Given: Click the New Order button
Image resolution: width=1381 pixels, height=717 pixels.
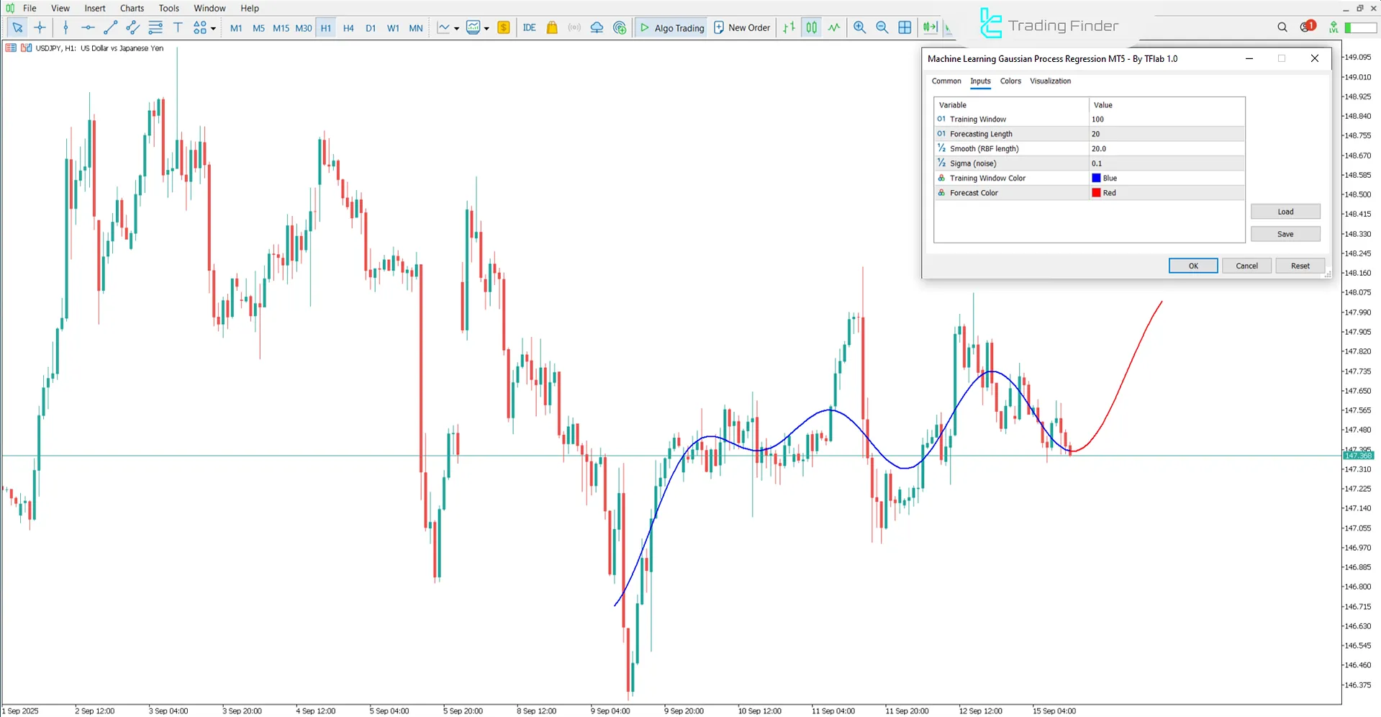Looking at the screenshot, I should point(742,27).
